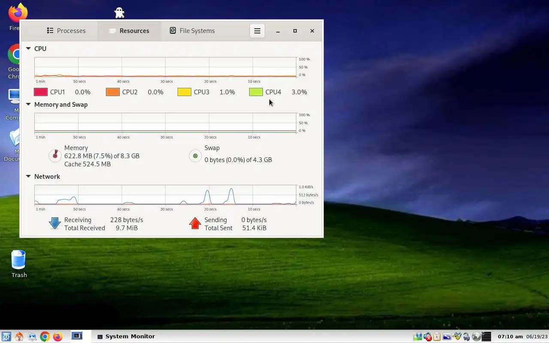Click the 'Cache 524.5 MB' text
This screenshot has width=549, height=343.
[87, 164]
